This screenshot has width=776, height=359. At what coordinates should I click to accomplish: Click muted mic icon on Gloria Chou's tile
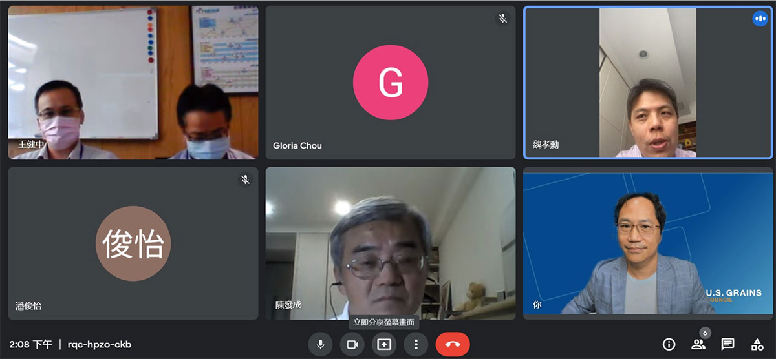(x=502, y=19)
